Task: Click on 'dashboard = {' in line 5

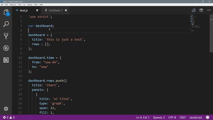Action: pyautogui.click(x=40, y=35)
